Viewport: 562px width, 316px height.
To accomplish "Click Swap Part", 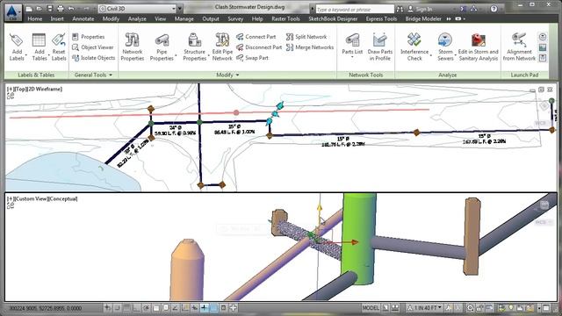I will [x=252, y=58].
